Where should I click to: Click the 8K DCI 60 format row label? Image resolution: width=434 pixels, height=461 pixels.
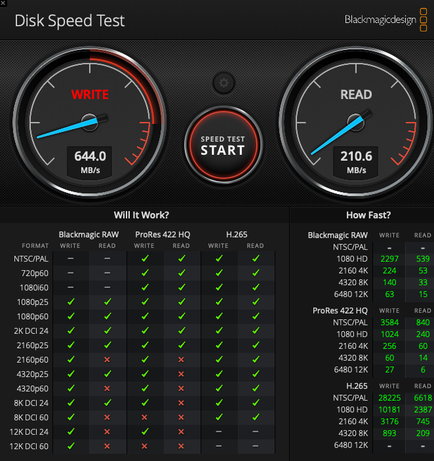pos(31,417)
